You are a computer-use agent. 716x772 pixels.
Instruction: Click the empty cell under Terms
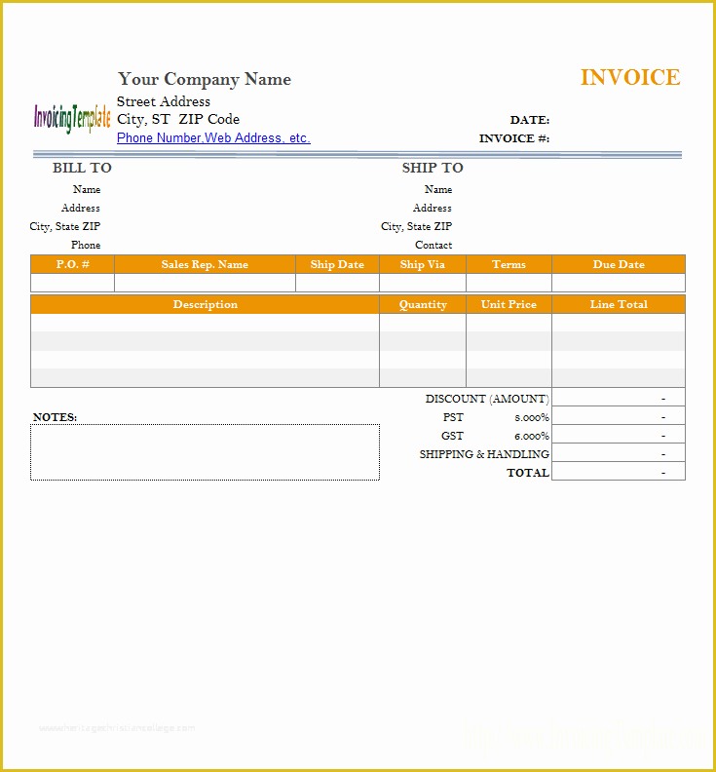(x=509, y=283)
